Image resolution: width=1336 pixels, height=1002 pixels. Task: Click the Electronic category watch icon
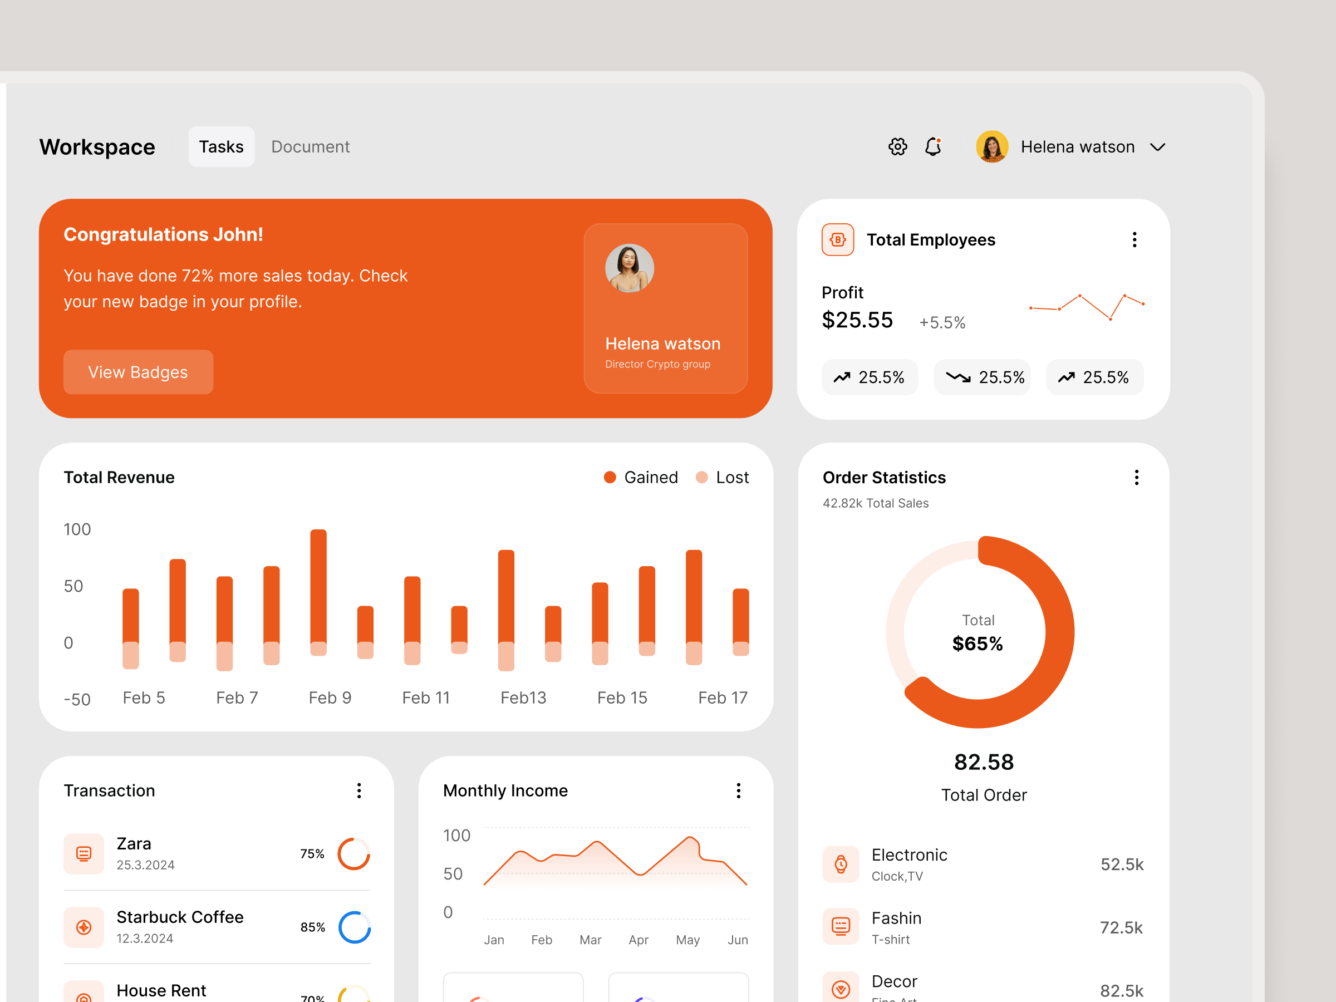pyautogui.click(x=841, y=864)
